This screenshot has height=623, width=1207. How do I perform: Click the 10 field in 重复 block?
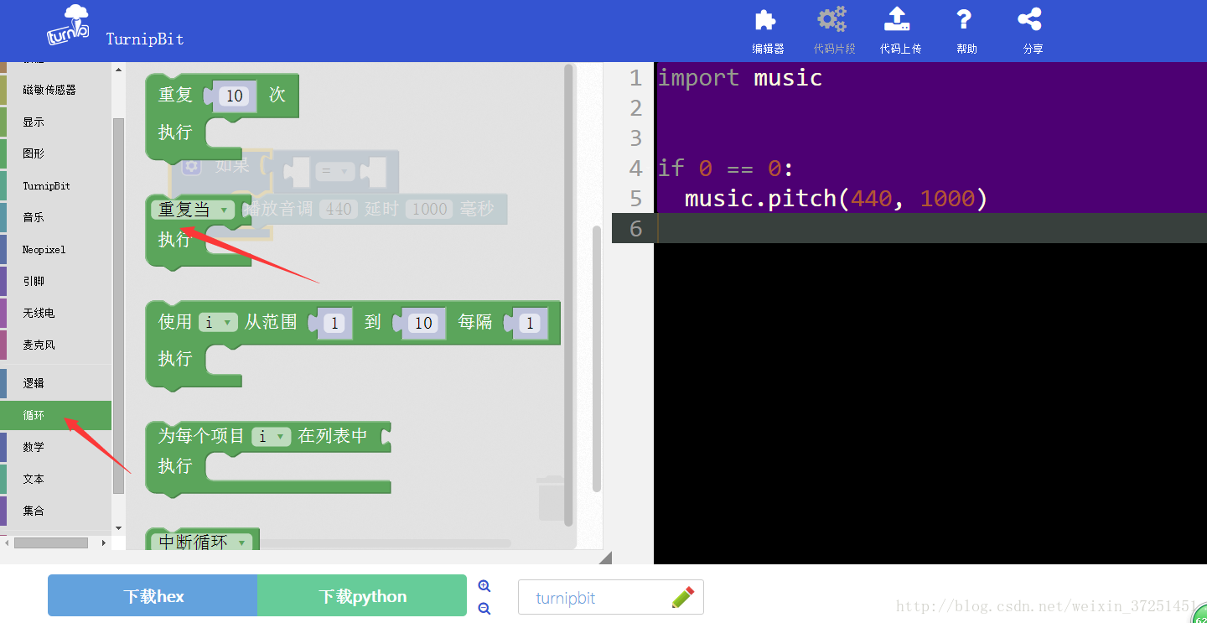click(x=234, y=96)
